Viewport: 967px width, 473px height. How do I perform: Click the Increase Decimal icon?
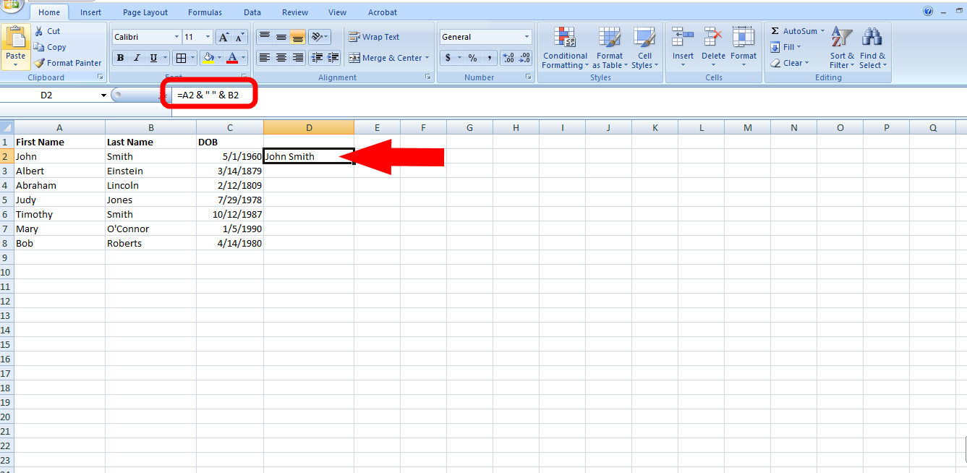click(x=508, y=58)
